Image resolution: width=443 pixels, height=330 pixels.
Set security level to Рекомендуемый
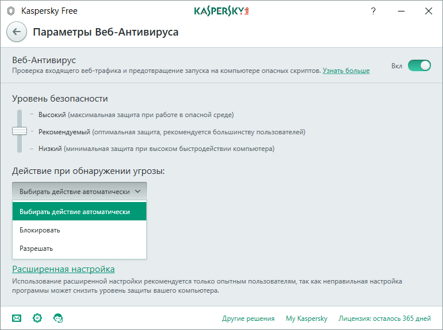tap(172, 132)
